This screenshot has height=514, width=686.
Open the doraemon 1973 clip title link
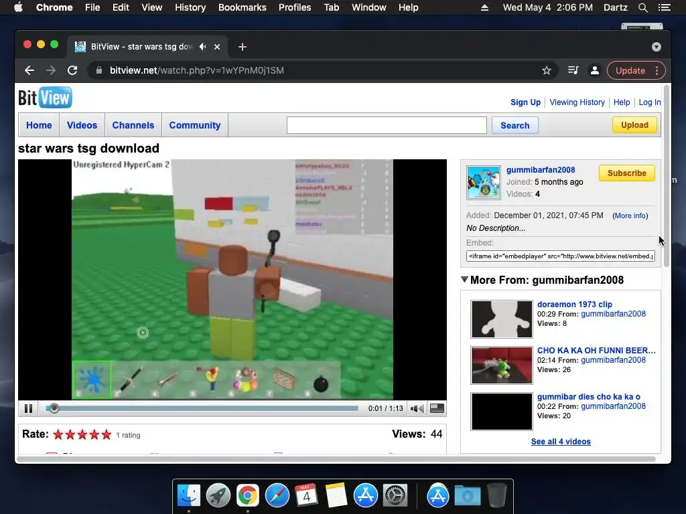574,305
